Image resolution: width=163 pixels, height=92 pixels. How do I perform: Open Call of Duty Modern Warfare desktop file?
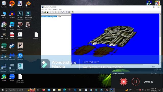[x=20, y=78]
